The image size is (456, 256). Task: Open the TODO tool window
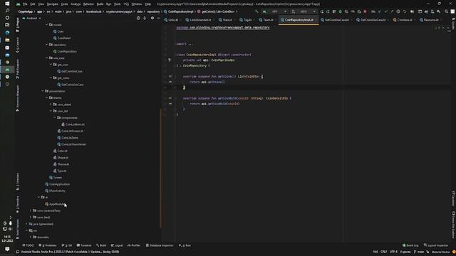coord(28,245)
